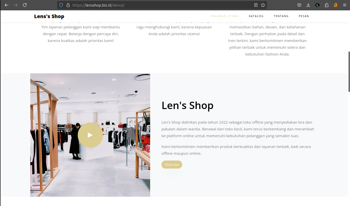
Task: Click the padlock site info icon
Action: [x=68, y=5]
